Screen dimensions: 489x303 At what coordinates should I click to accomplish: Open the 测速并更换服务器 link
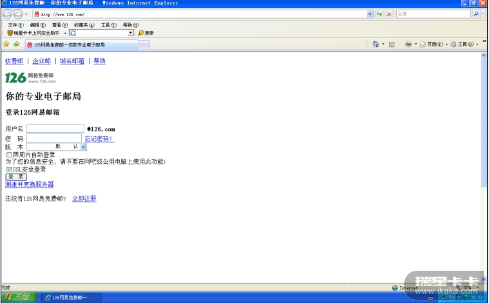click(x=30, y=184)
